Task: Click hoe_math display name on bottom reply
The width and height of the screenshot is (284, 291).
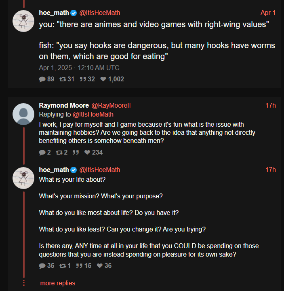Action: [x=54, y=170]
